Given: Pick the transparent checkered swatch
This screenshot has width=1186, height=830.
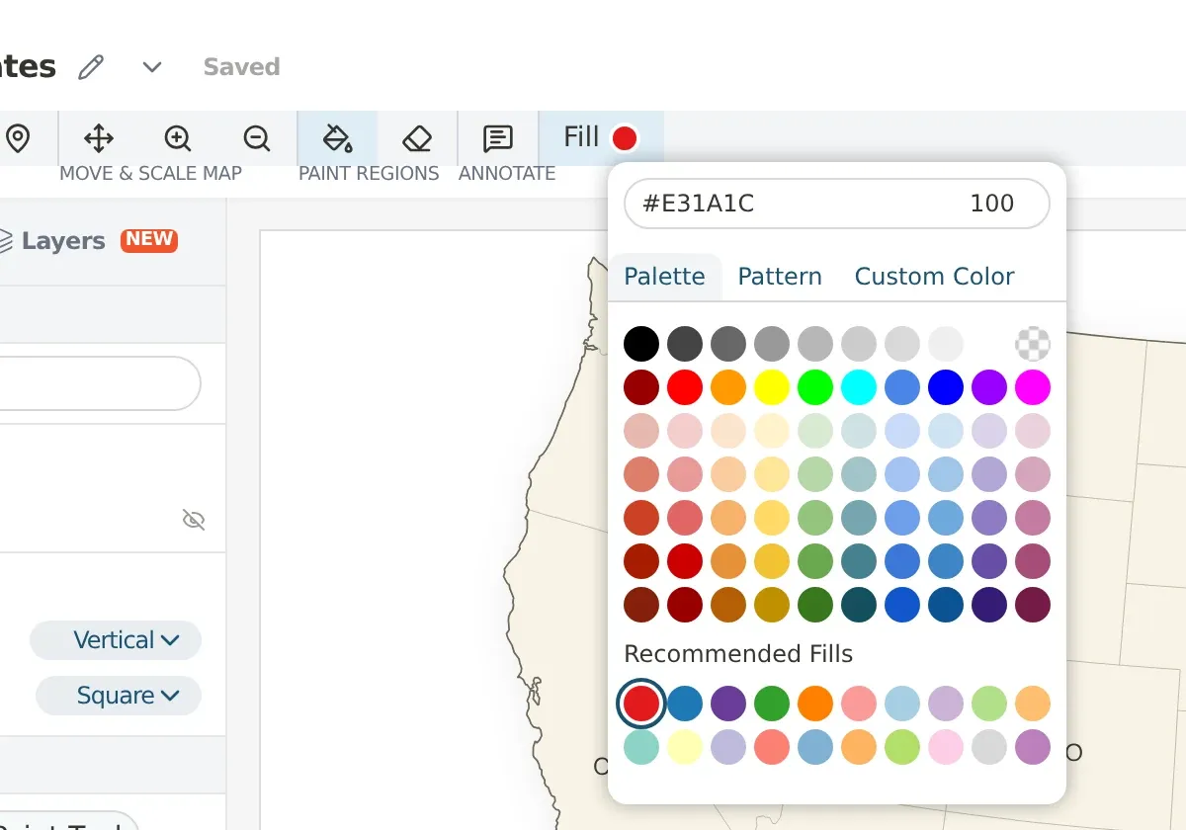Looking at the screenshot, I should pos(1033,344).
